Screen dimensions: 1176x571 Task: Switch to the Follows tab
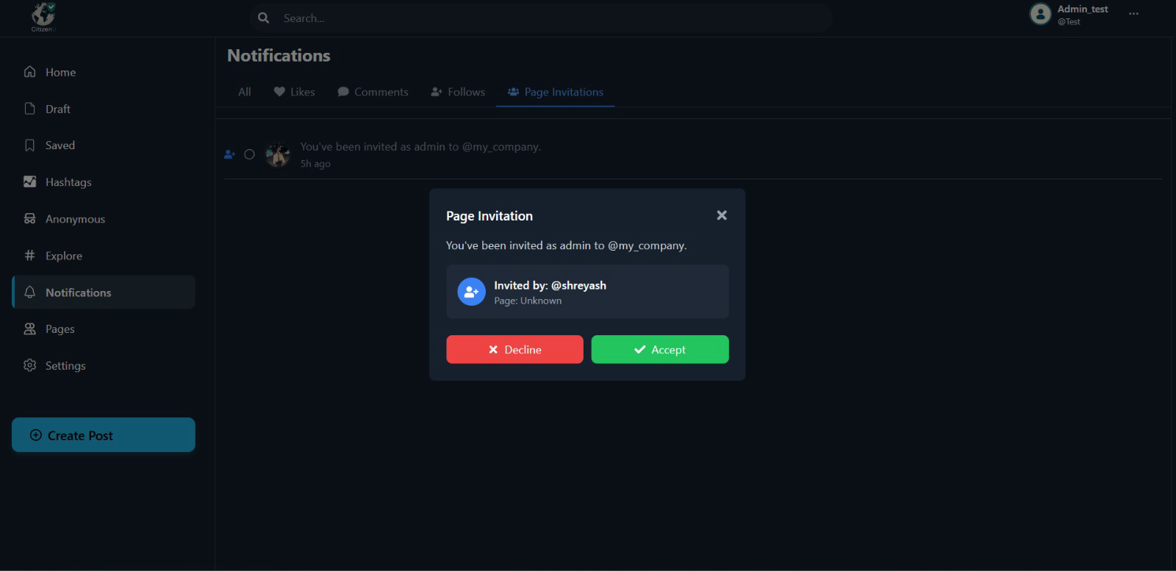458,92
